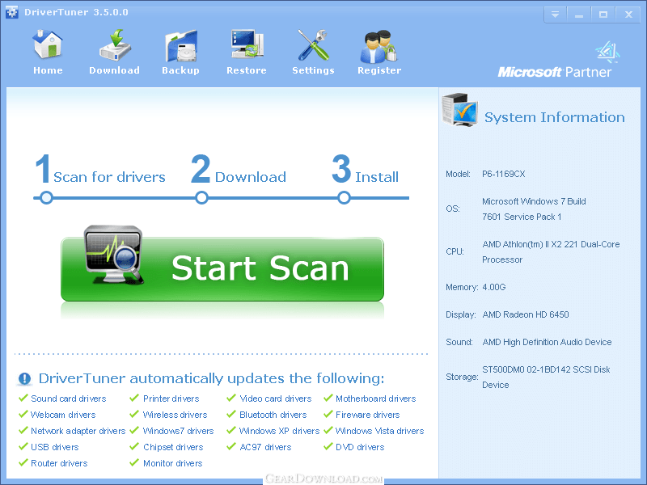Click 'AC97 drivers' list item
Screen dimensions: 647x485
265,447
